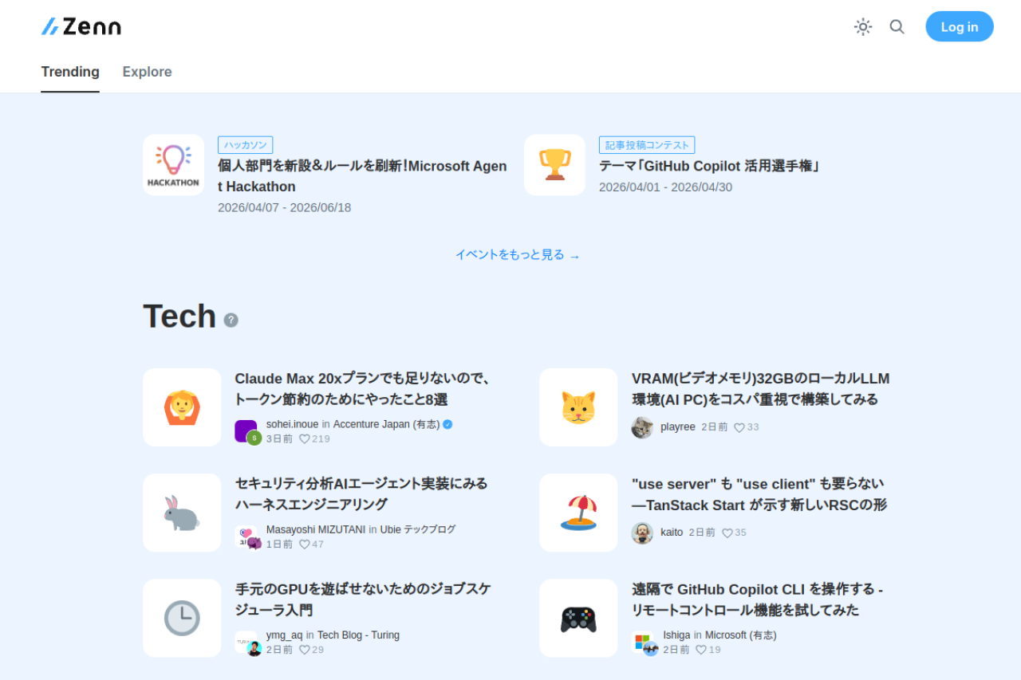Select the Trending tab
The height and width of the screenshot is (680, 1021).
[x=70, y=72]
